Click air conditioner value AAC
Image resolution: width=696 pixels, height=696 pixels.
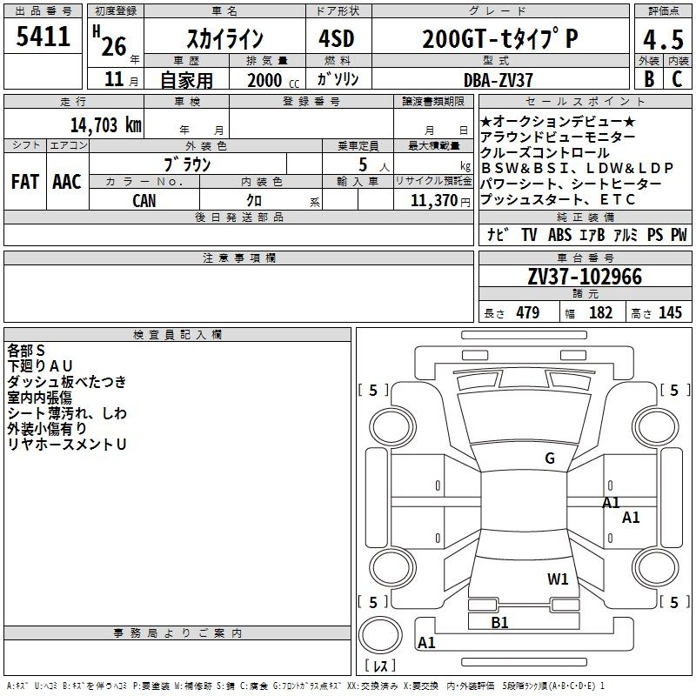(x=67, y=182)
